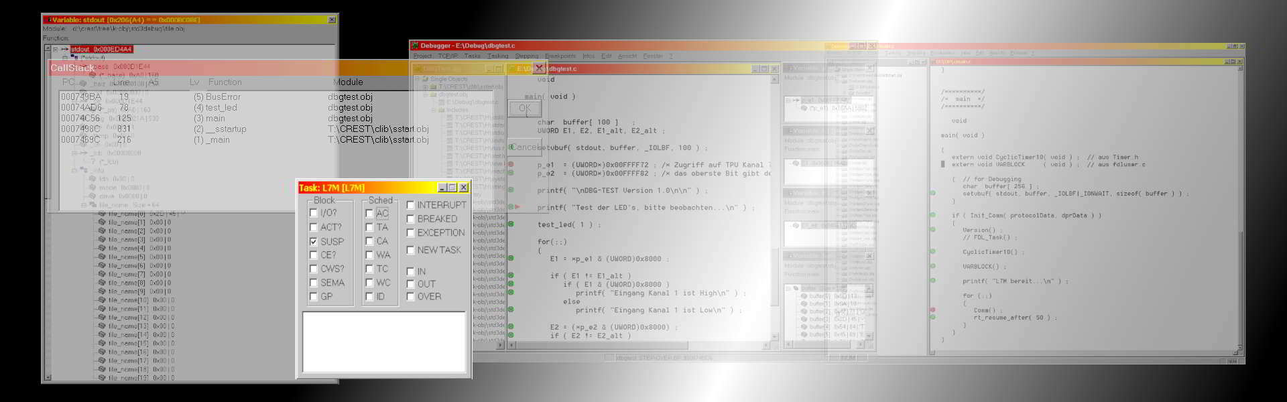Enable the INTERRUPT checkbox
The height and width of the screenshot is (402, 1287).
pos(410,205)
